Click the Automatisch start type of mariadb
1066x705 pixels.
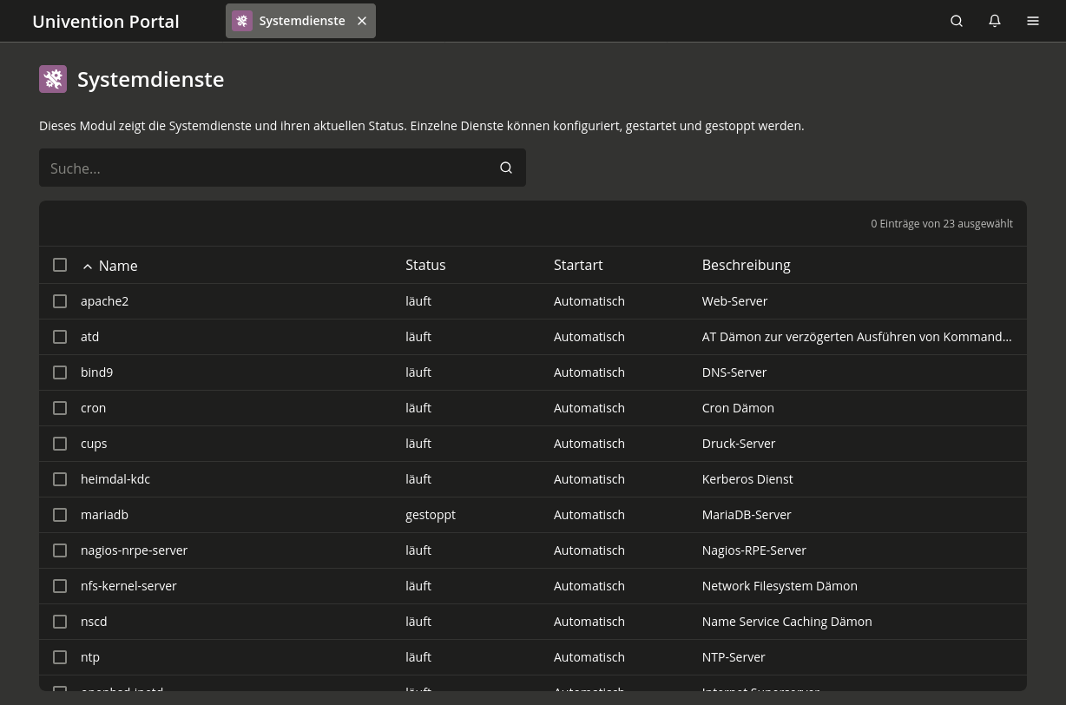[x=589, y=515]
